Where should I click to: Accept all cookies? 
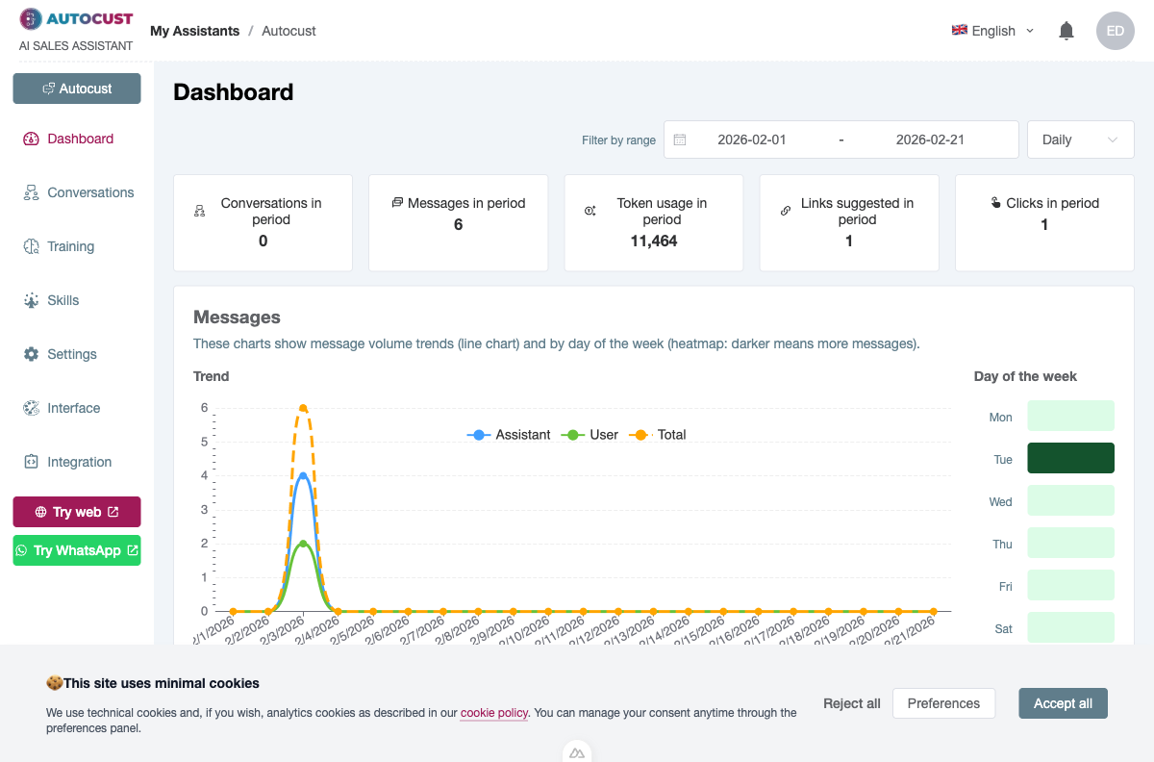pyautogui.click(x=1063, y=703)
